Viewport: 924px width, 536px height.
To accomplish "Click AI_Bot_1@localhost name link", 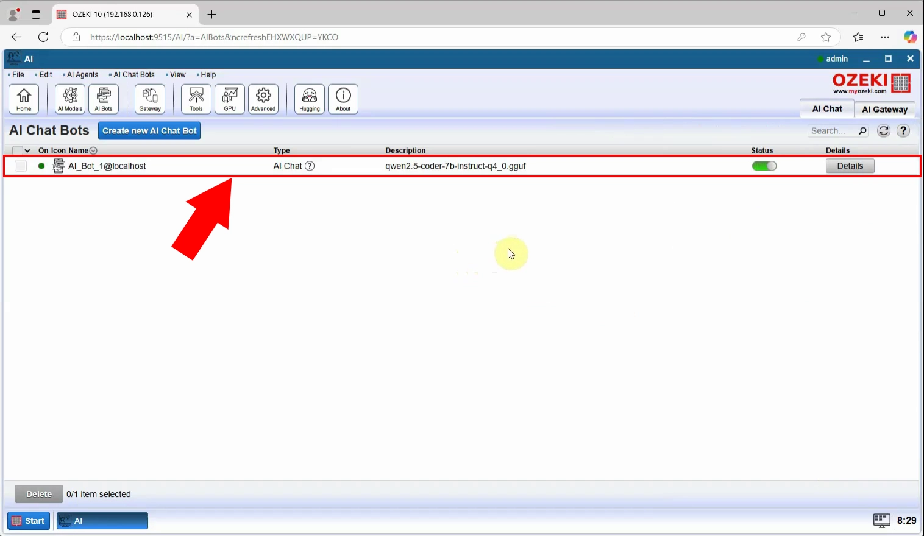I will point(107,166).
